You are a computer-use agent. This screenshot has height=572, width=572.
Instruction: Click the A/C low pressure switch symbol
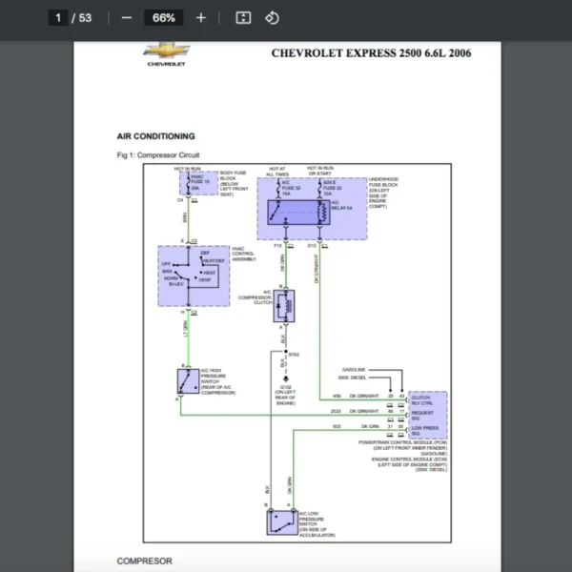point(282,522)
